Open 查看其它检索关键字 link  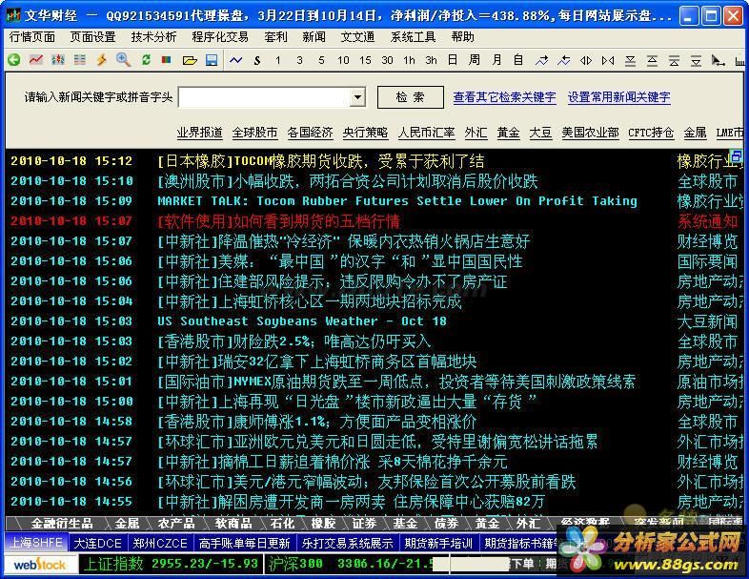click(x=504, y=97)
